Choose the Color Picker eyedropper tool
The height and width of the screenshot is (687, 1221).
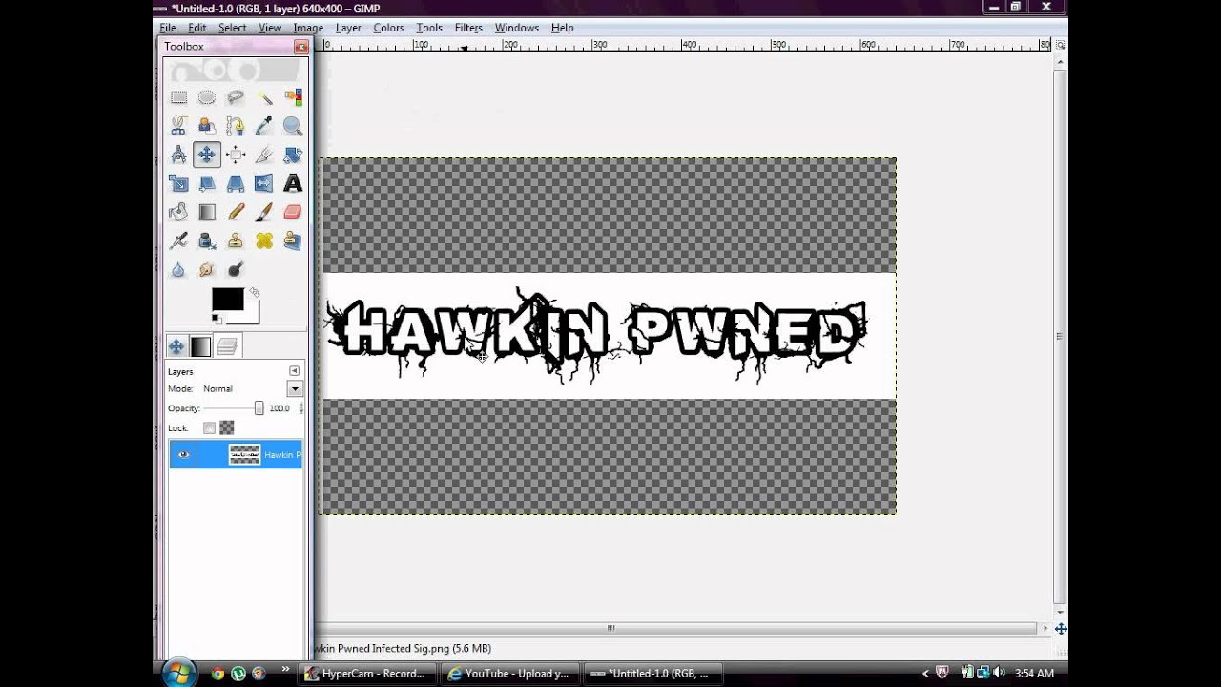[x=264, y=126]
